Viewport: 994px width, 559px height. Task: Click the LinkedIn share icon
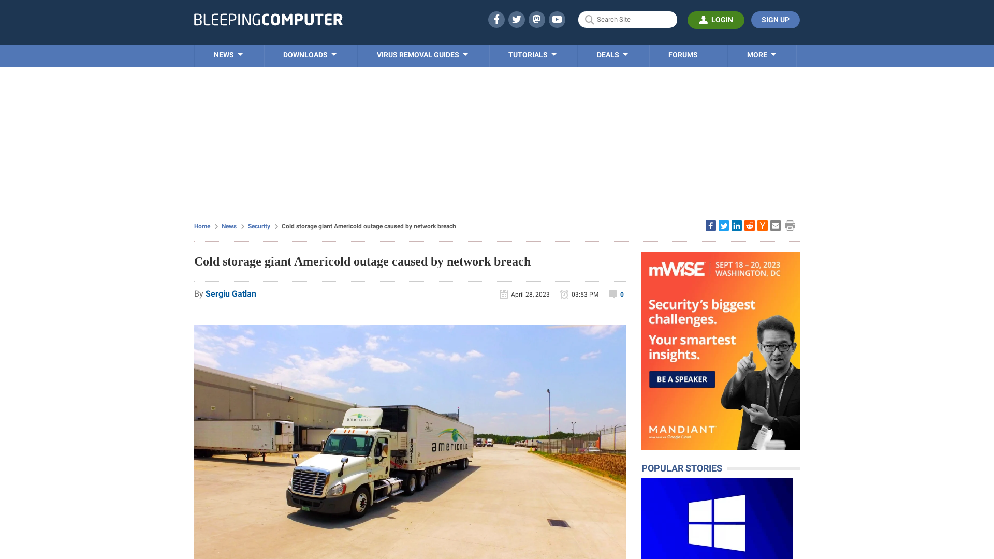coord(737,225)
